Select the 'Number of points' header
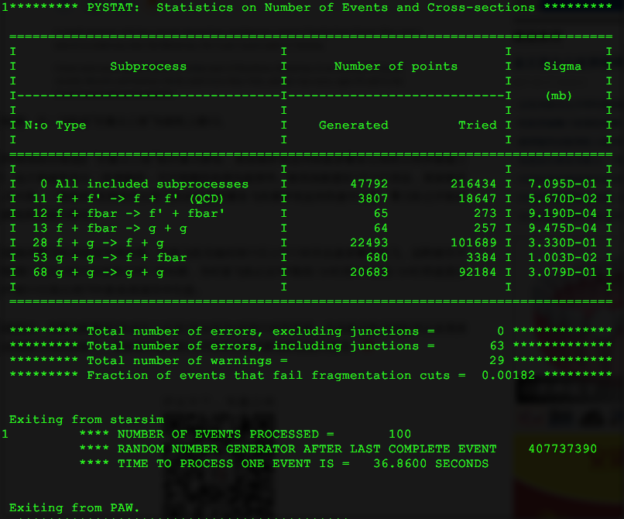624x519 pixels. [x=396, y=66]
